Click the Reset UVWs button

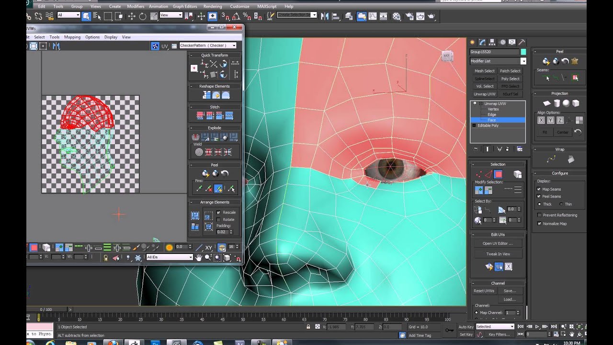pyautogui.click(x=484, y=291)
